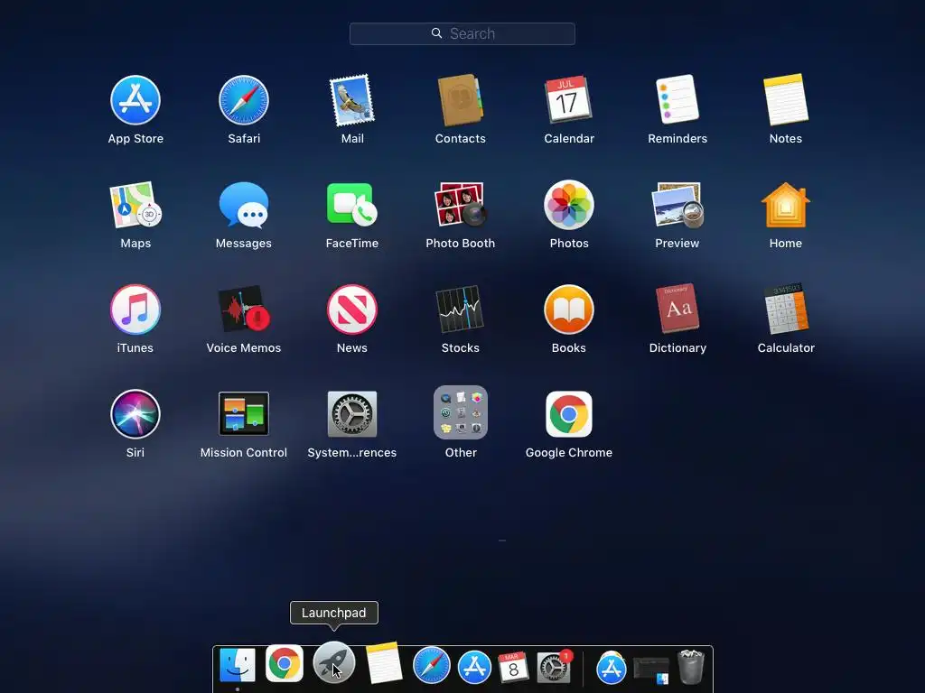925x693 pixels.
Task: Open the dark window stack in the Dock
Action: (x=651, y=670)
